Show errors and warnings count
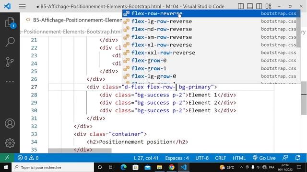The width and height of the screenshot is (307, 172). click(x=28, y=158)
